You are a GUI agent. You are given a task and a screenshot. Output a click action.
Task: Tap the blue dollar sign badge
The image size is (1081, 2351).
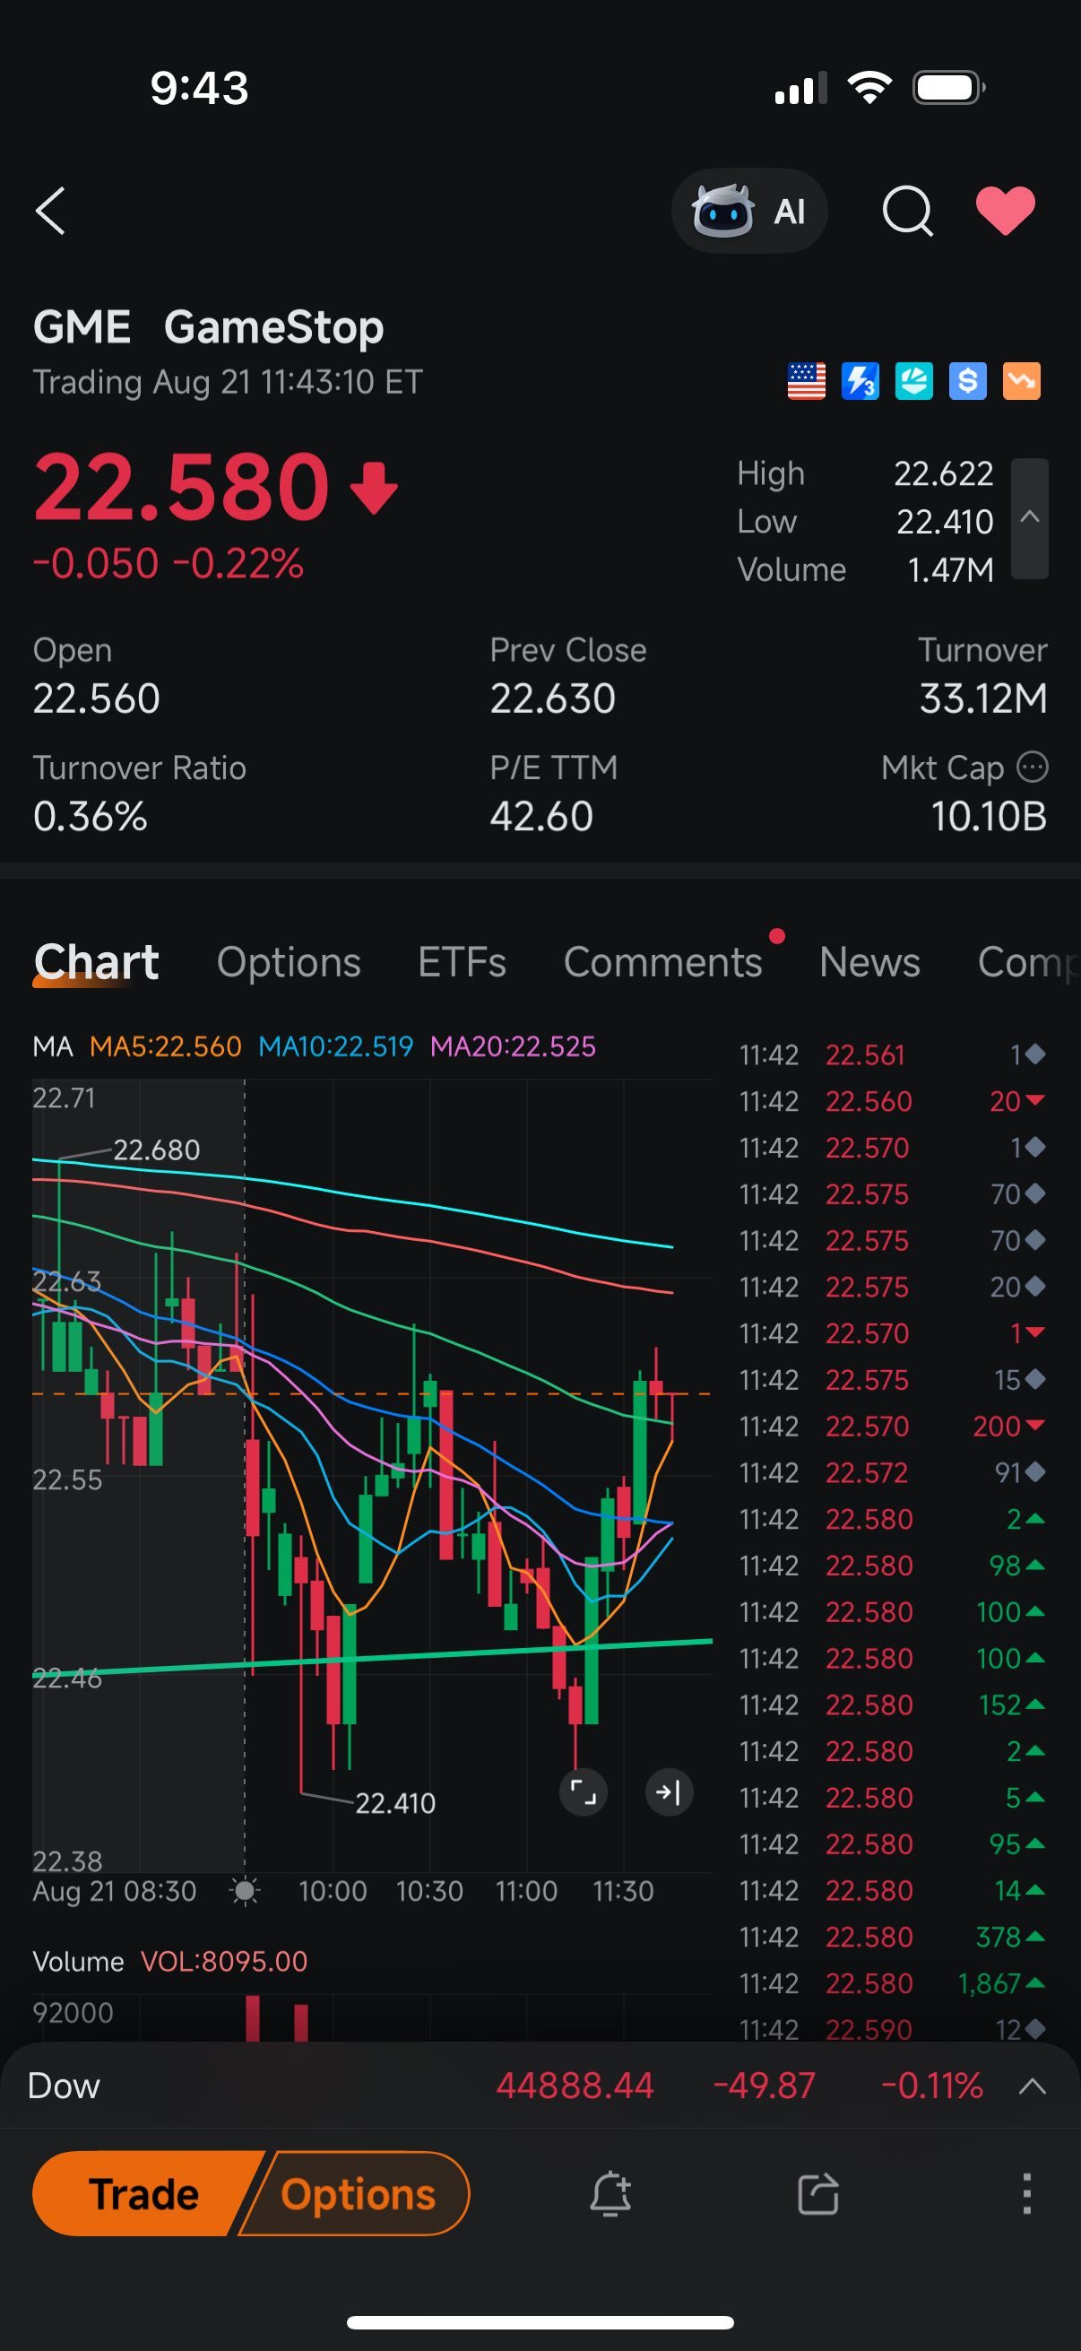(x=968, y=381)
